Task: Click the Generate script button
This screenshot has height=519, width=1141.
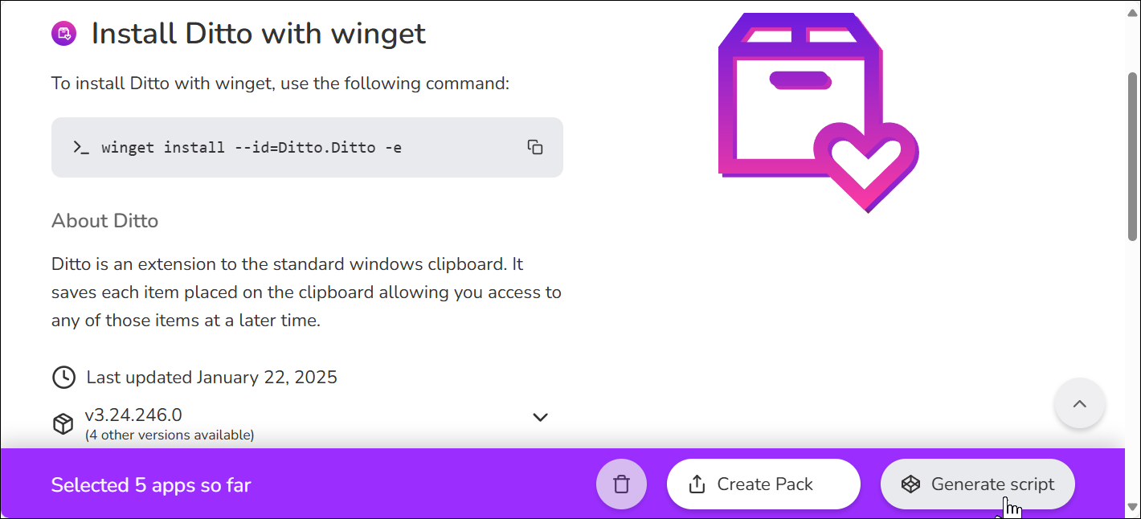Action: [978, 484]
